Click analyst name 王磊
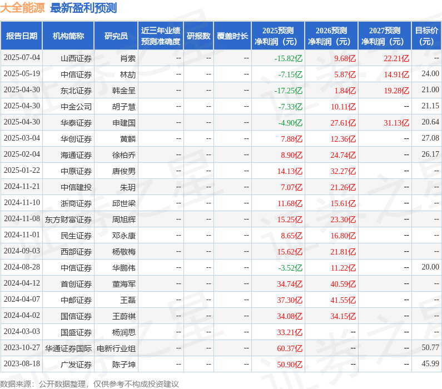442x389 pixels. tap(128, 300)
